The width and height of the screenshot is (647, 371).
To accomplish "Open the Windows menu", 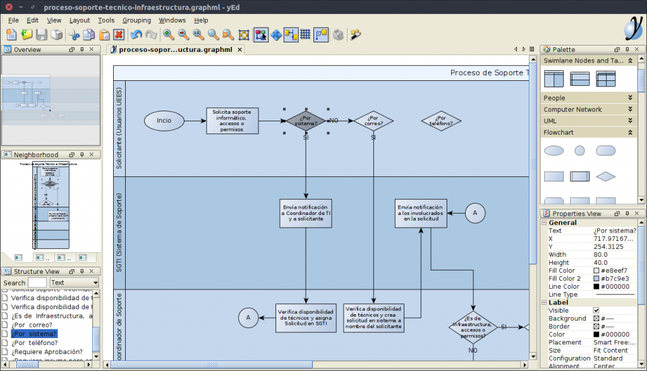I will coord(172,20).
